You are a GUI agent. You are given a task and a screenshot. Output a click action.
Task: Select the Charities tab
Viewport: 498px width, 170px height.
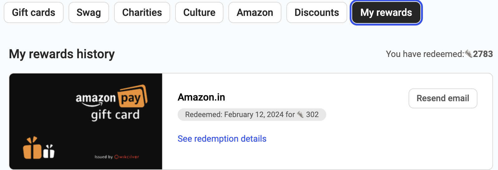tap(142, 12)
